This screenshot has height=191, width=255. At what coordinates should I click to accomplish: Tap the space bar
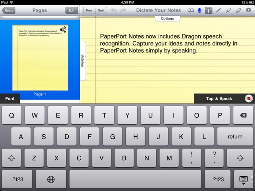point(135,179)
